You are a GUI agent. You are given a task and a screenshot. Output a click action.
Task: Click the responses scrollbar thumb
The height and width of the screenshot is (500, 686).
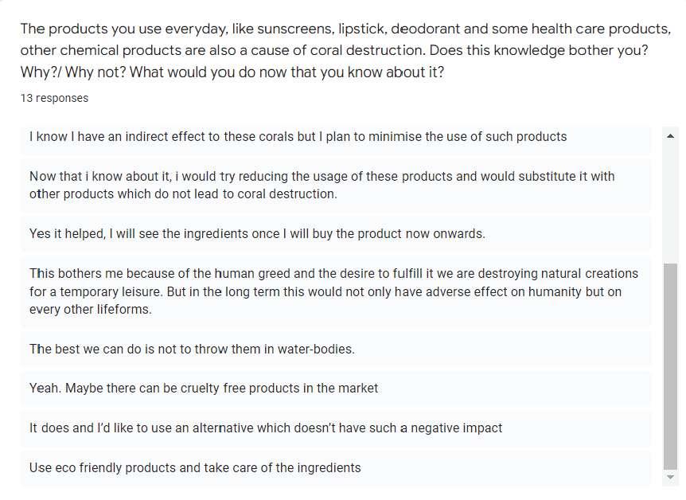coord(670,366)
